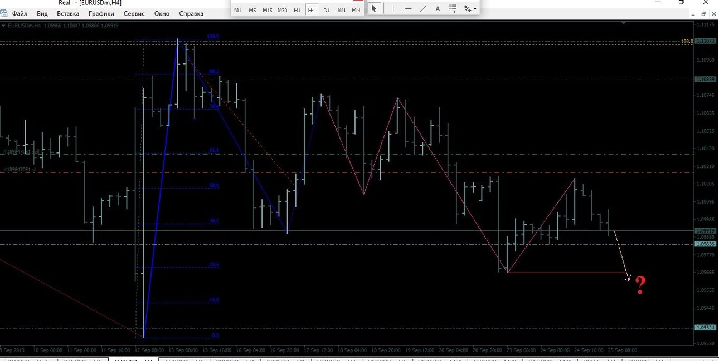Select the arrows and shapes tool
719x361 pixels.
pyautogui.click(x=468, y=9)
